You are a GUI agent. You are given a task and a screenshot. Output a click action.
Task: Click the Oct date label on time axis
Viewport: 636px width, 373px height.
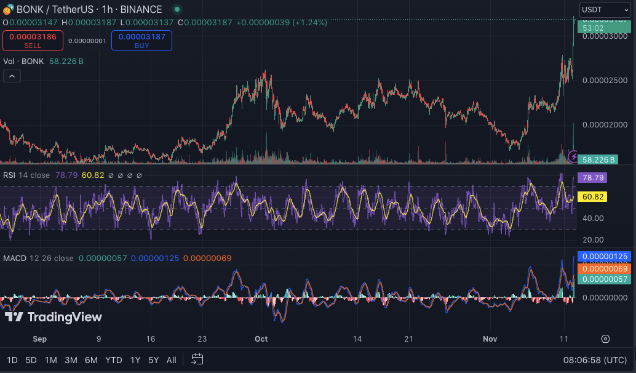[261, 339]
